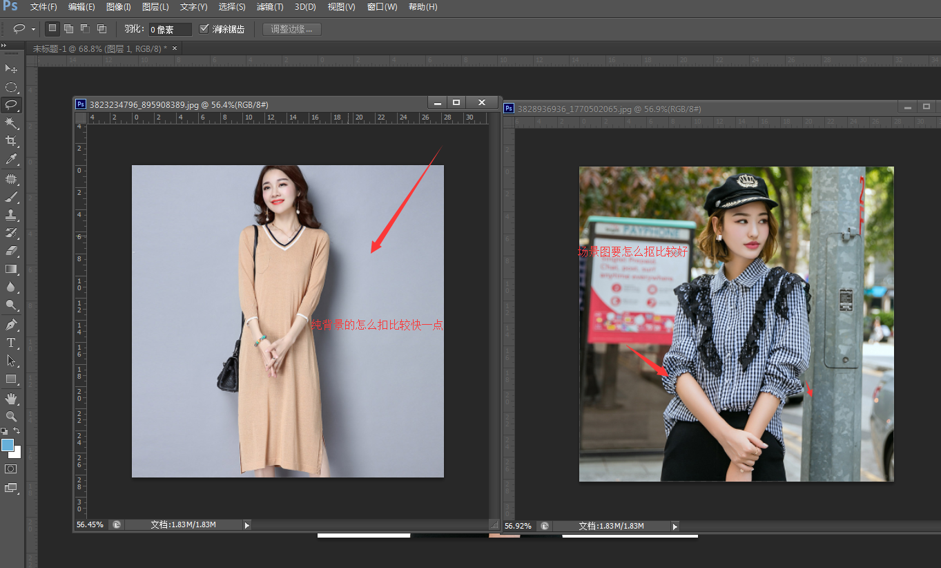Toggle the 消除锯齿 anti-alias checkbox
The image size is (941, 568).
pyautogui.click(x=204, y=29)
